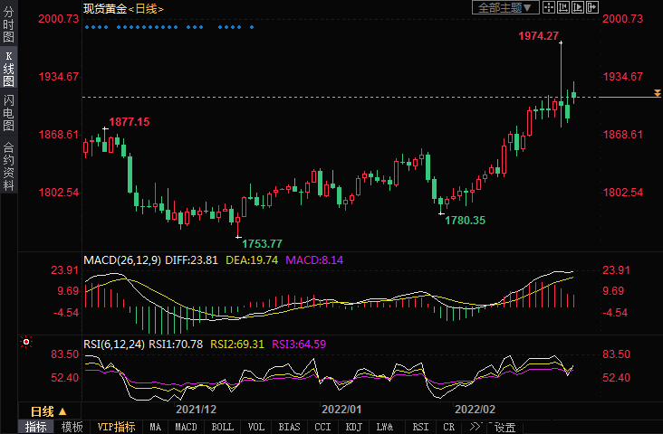663x434 pixels.
Task: Select the K线图 side tab
Action: 8,69
